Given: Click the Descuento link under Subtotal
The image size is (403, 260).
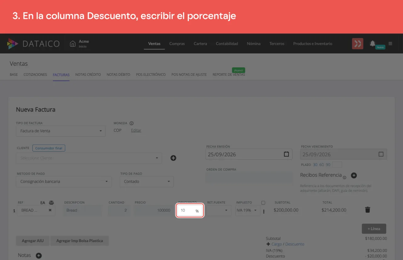Looking at the screenshot, I should [295, 244].
